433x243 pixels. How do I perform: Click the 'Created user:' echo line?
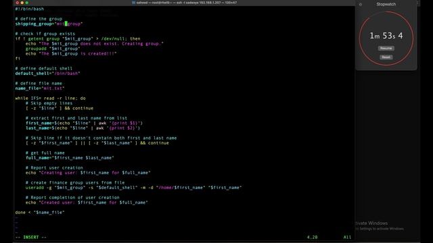coord(87,202)
